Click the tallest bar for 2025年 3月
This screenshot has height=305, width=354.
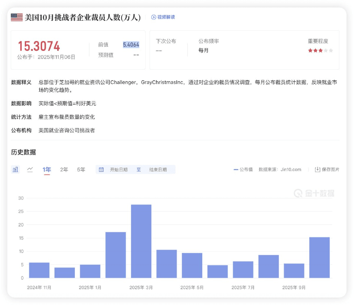tap(141, 241)
